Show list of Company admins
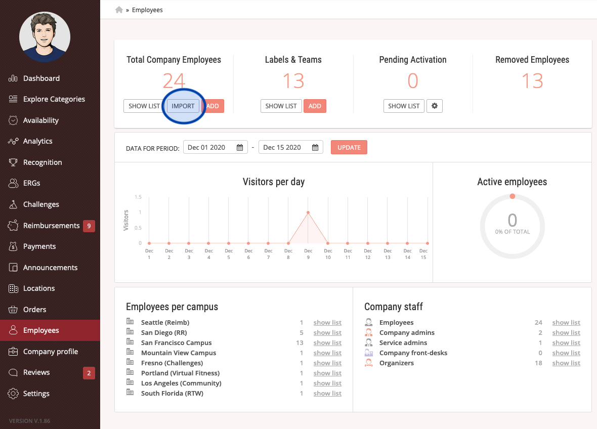Screen dimensions: 597x429 click(566, 333)
